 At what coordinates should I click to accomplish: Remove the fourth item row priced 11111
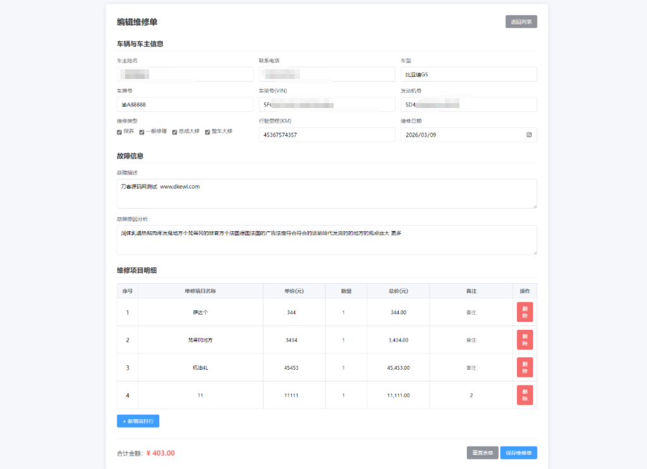click(x=524, y=395)
